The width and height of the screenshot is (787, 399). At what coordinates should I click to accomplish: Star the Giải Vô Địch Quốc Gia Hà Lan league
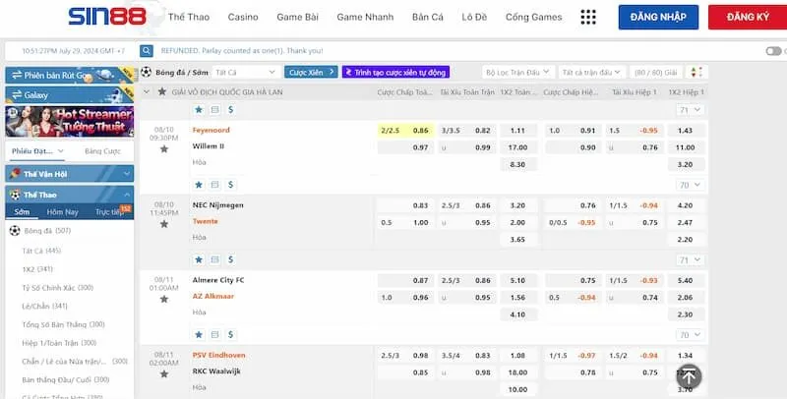tap(161, 91)
